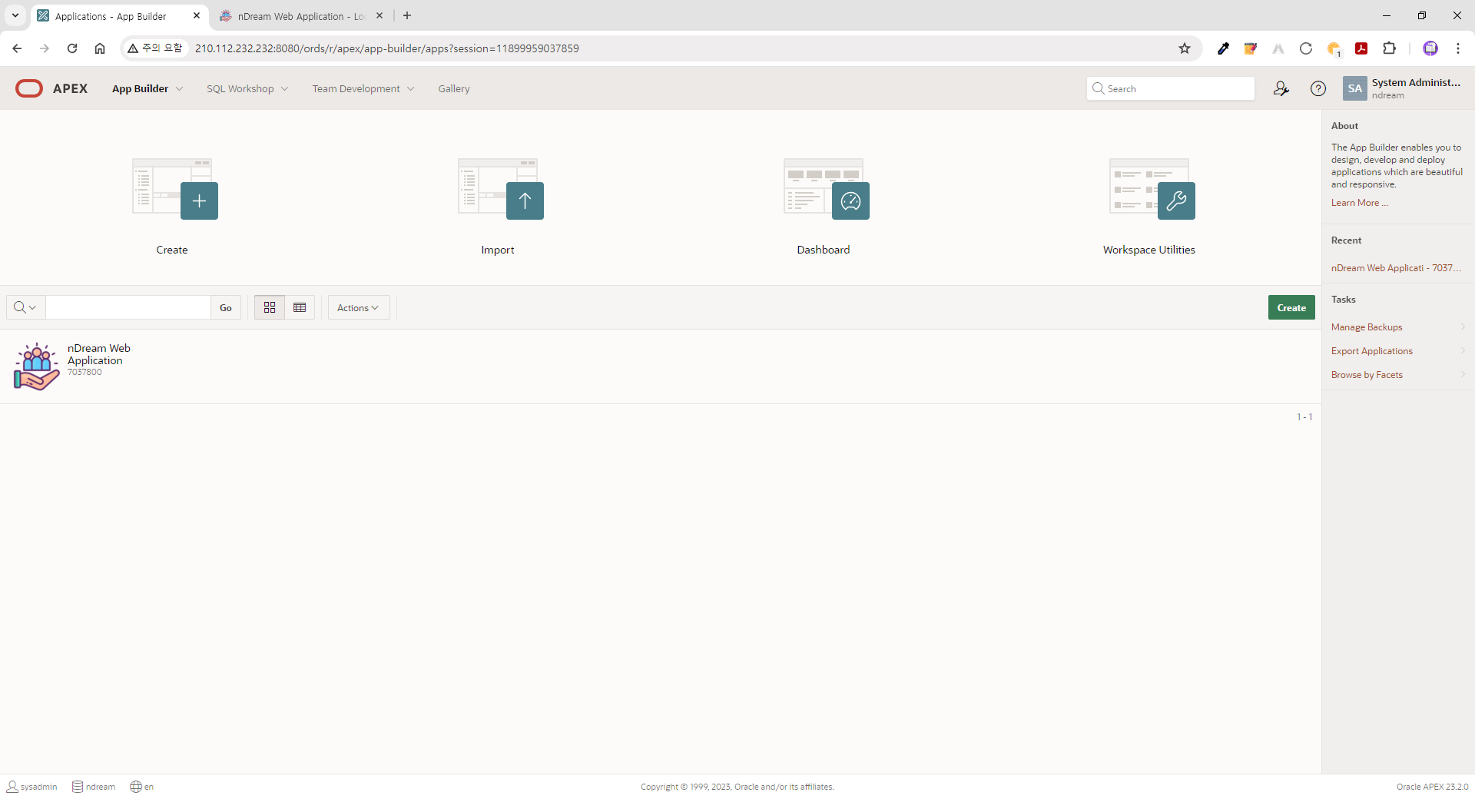Click the application ID 7037800

(x=85, y=372)
